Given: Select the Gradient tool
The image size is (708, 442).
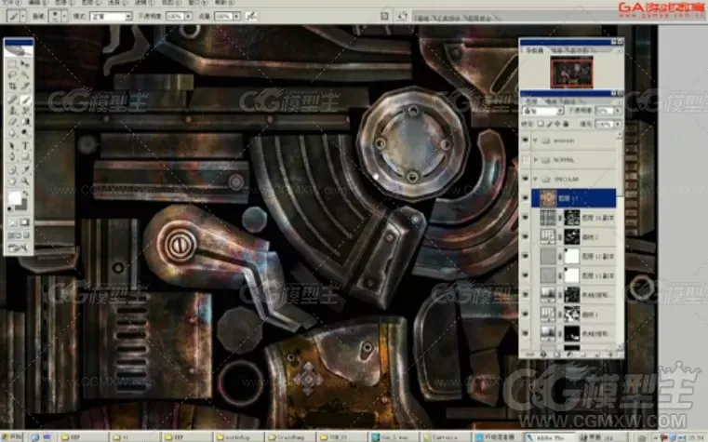Looking at the screenshot, I should [25, 122].
